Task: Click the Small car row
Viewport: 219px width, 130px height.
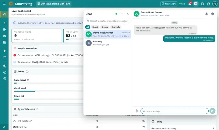Action: (x=79, y=127)
